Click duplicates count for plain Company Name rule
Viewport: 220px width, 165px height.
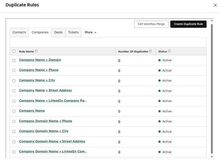coord(119,111)
